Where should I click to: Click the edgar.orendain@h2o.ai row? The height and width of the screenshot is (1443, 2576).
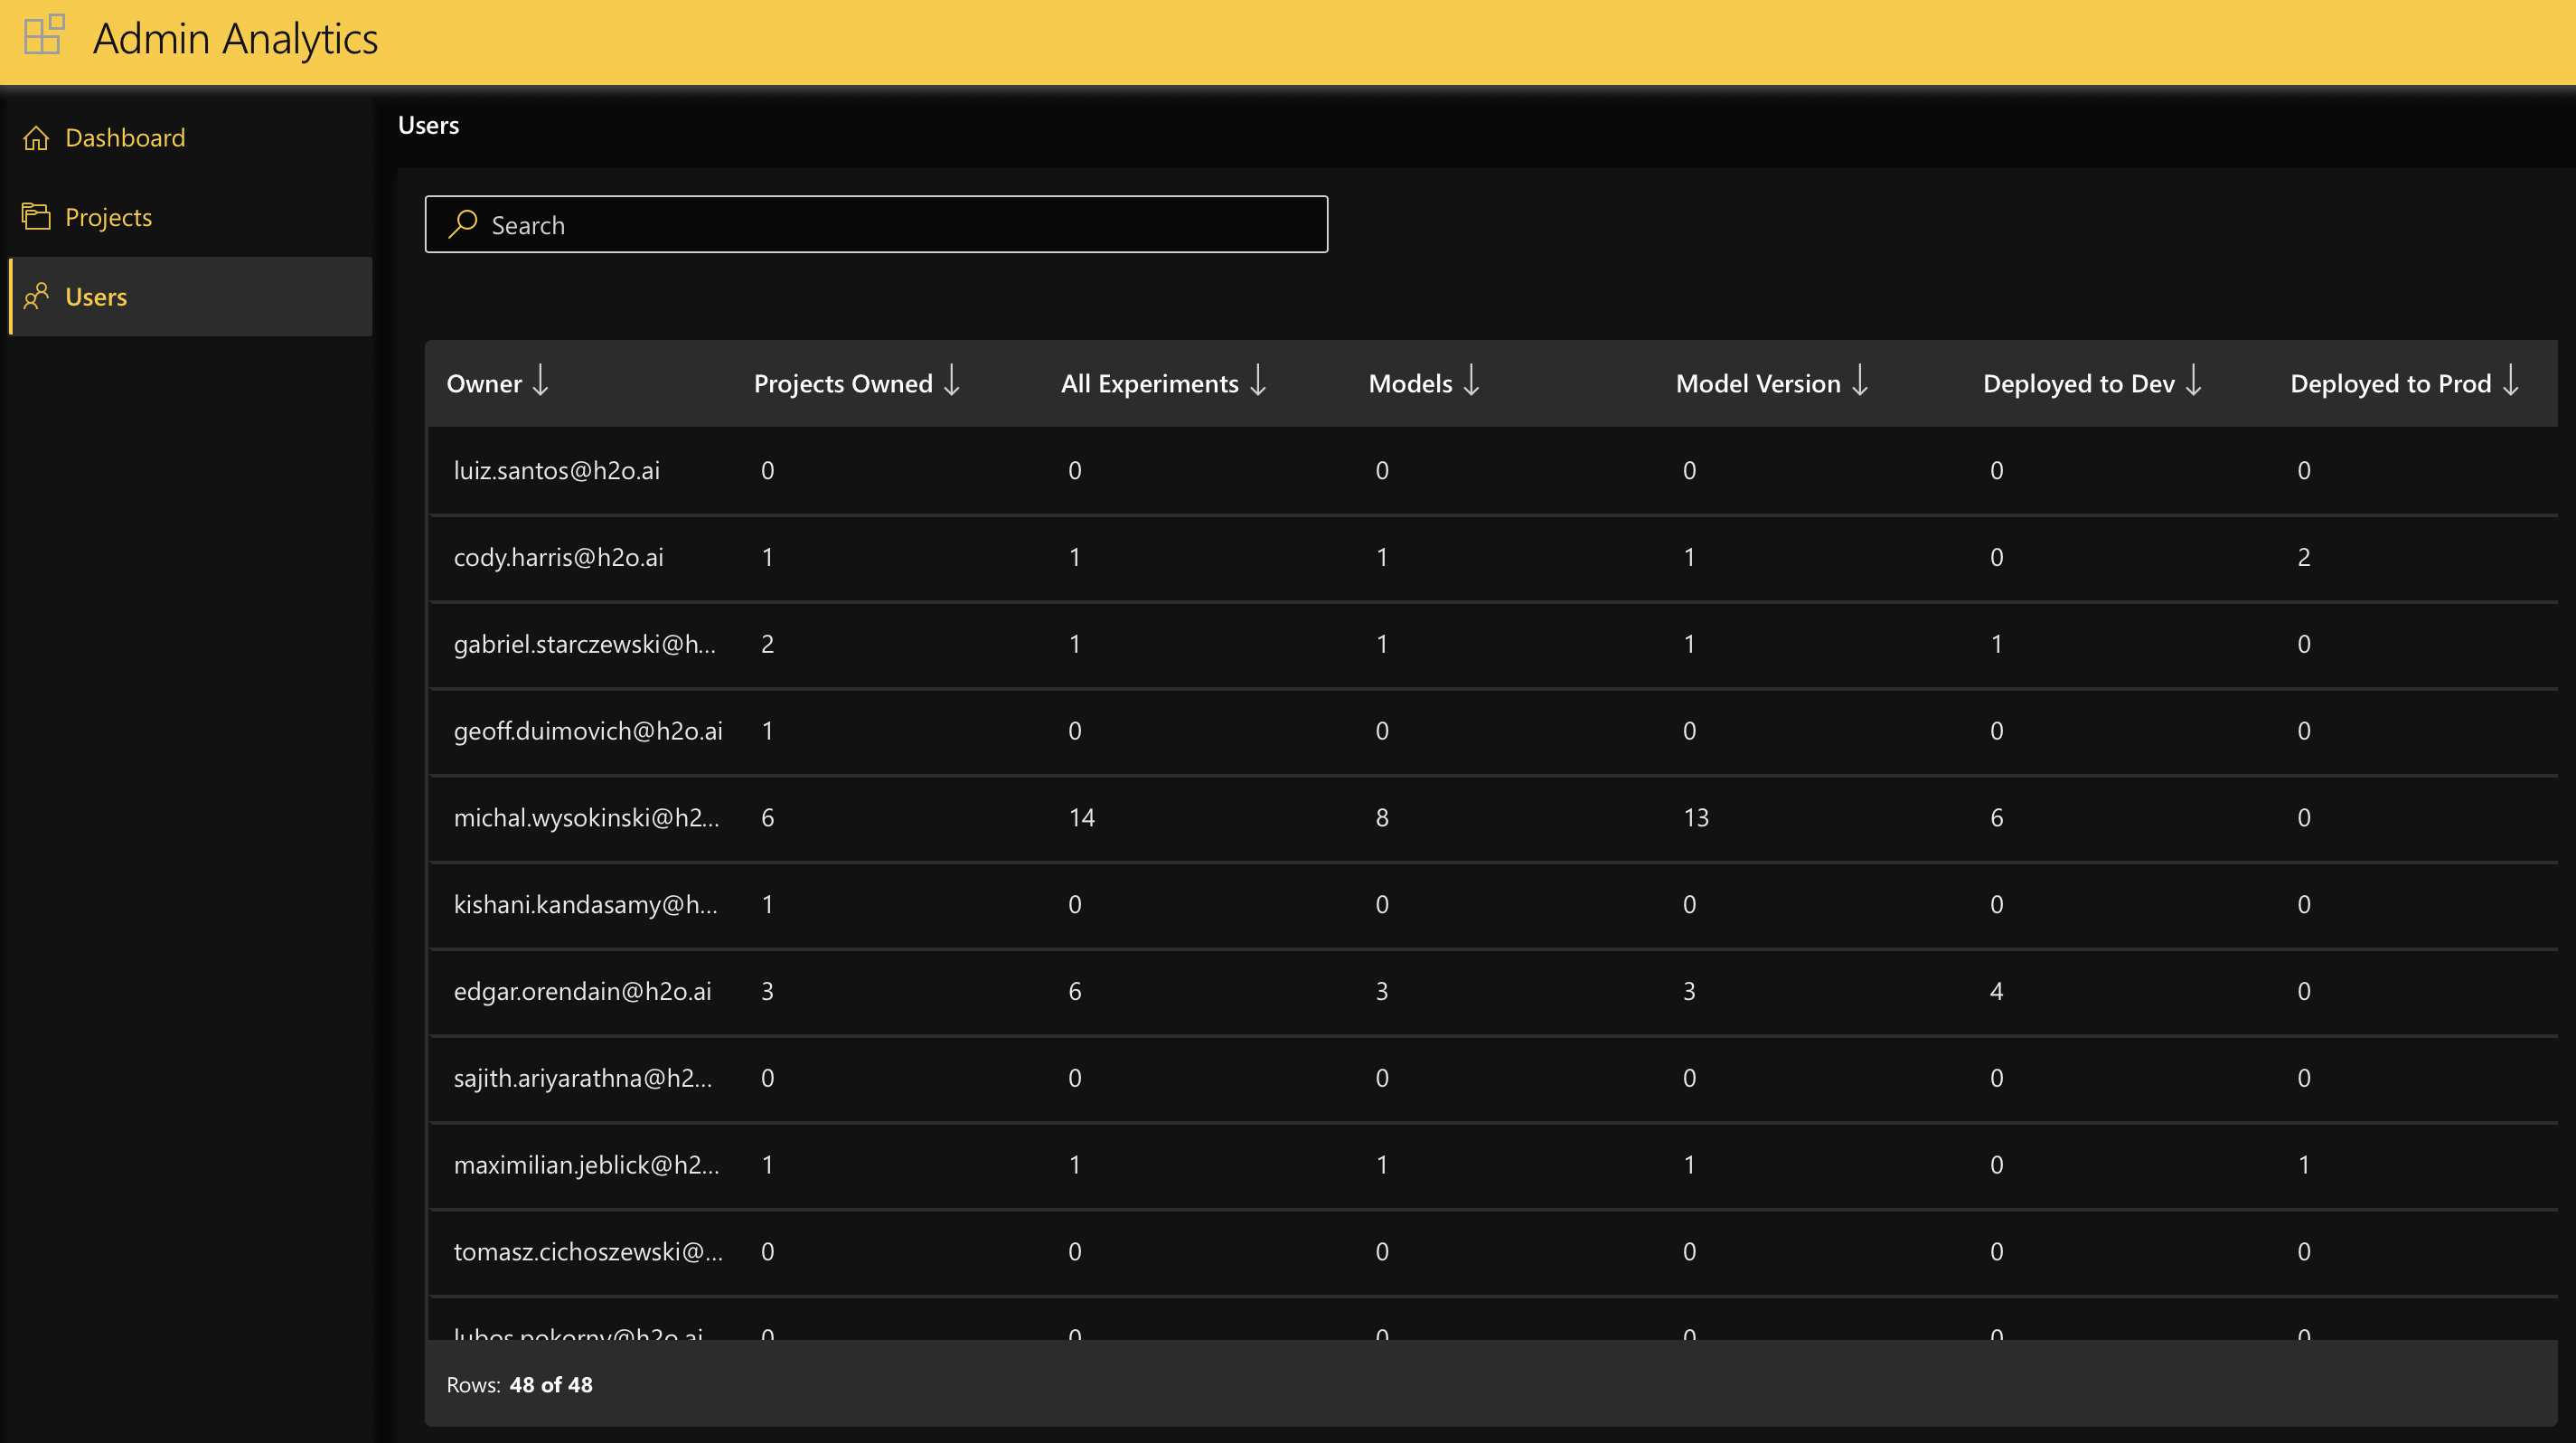coord(583,991)
